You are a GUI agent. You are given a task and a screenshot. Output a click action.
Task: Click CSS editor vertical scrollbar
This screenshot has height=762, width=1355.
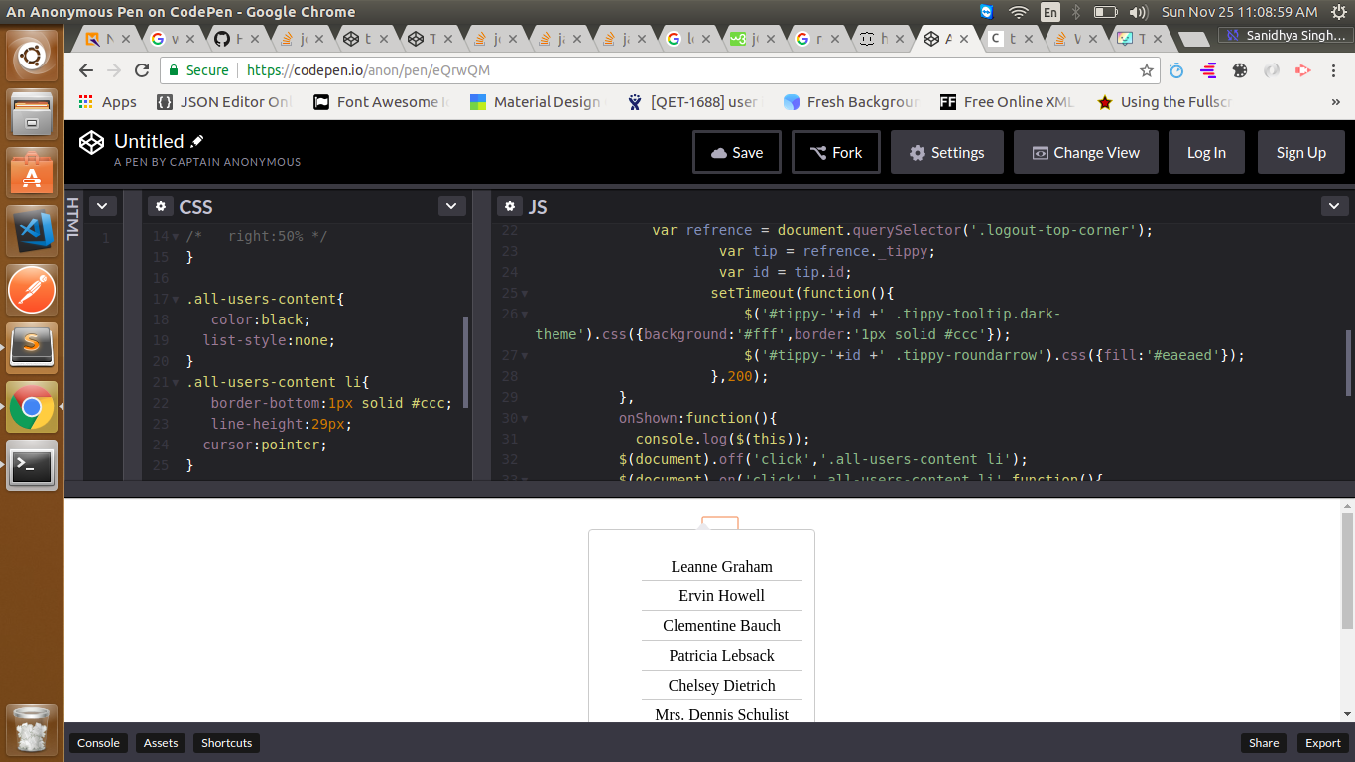466,362
